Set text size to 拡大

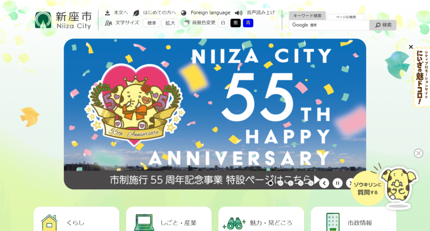pyautogui.click(x=170, y=23)
